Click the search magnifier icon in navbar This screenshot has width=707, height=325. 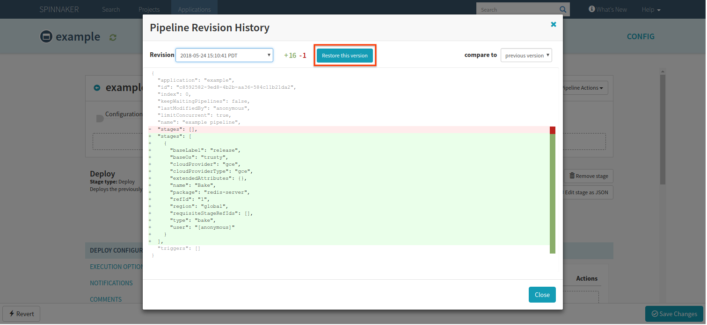(563, 9)
